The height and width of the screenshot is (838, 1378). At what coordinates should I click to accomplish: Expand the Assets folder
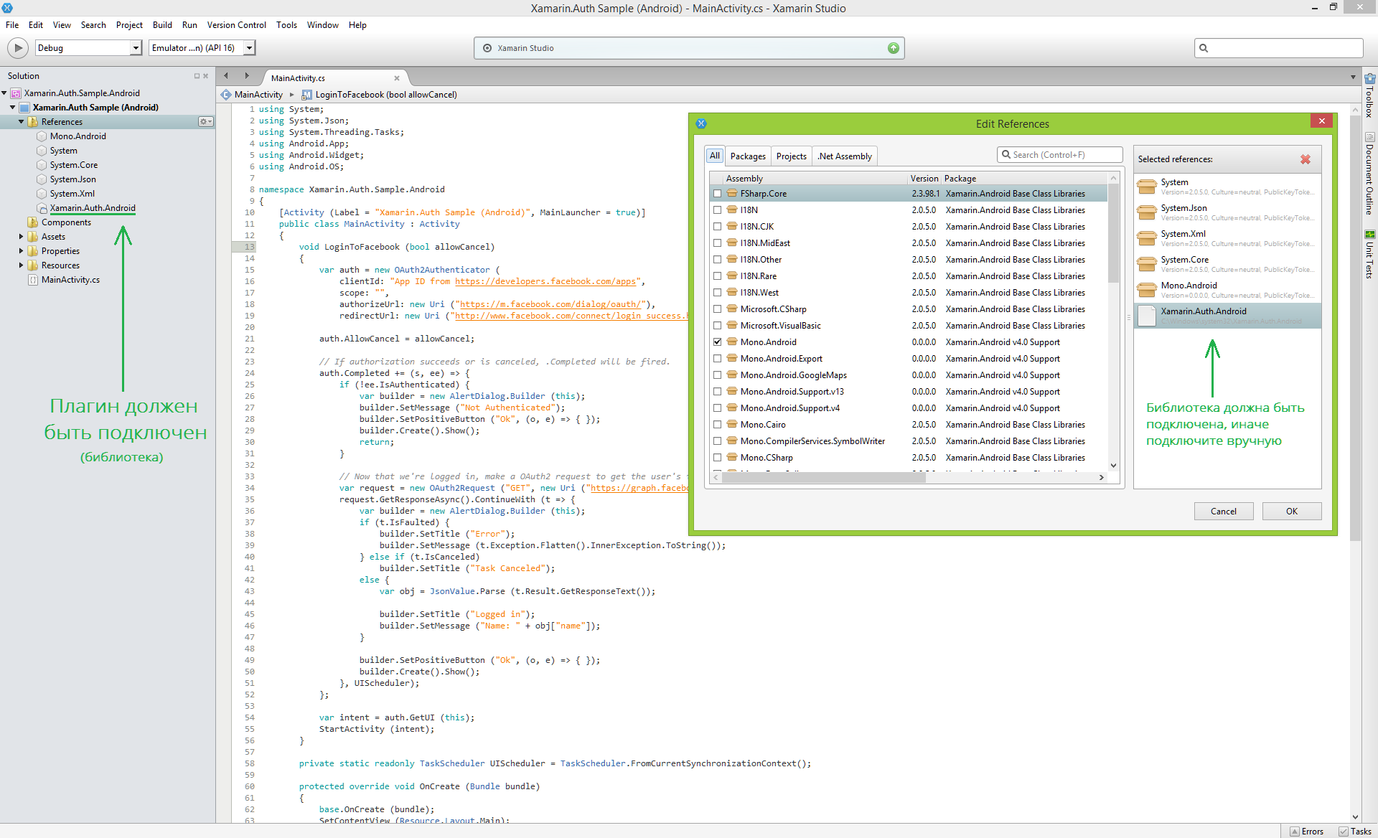click(x=22, y=237)
